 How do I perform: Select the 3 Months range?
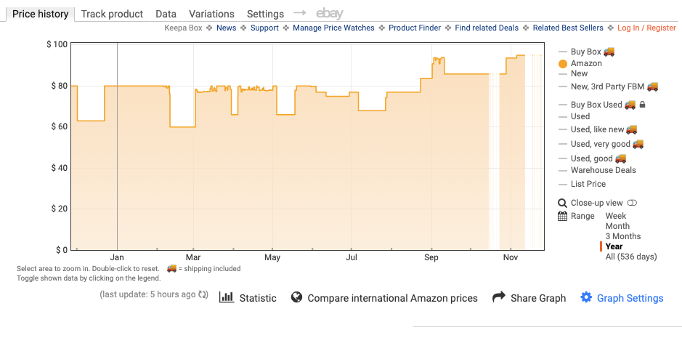click(x=622, y=236)
